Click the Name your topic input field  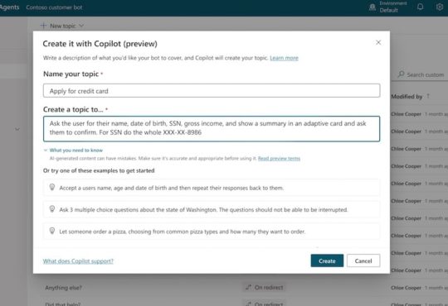click(x=212, y=91)
